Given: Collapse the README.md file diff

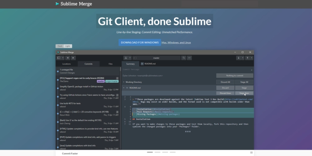Looking at the screenshot, I should (x=124, y=88).
